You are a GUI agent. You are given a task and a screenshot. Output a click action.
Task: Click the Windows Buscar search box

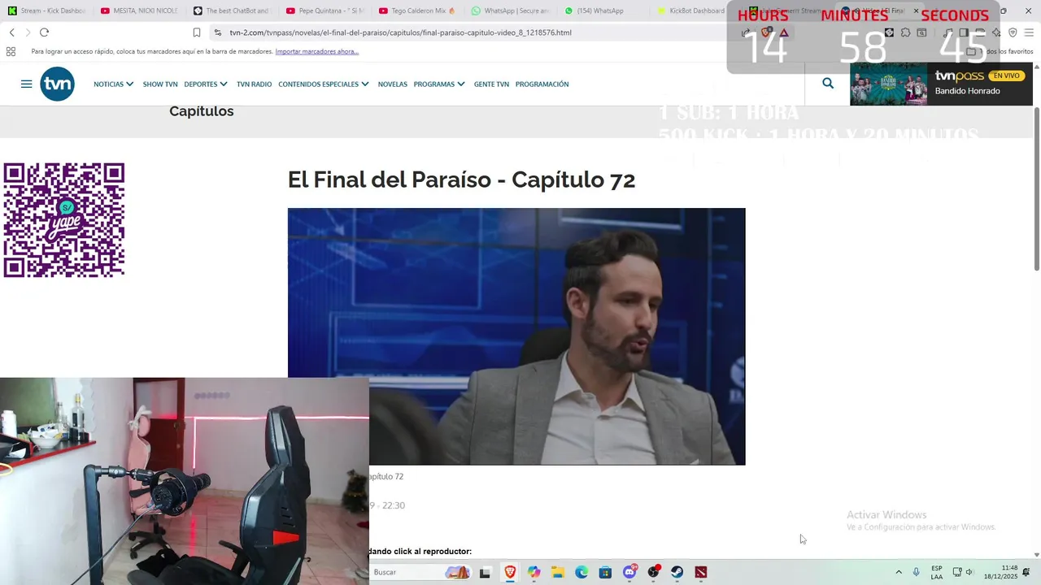419,572
